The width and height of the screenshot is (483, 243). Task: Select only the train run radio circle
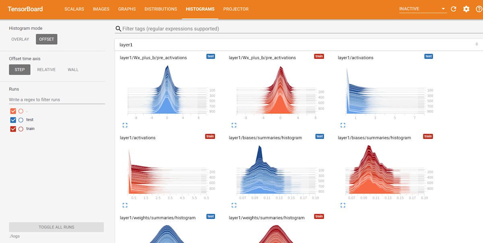pos(21,129)
